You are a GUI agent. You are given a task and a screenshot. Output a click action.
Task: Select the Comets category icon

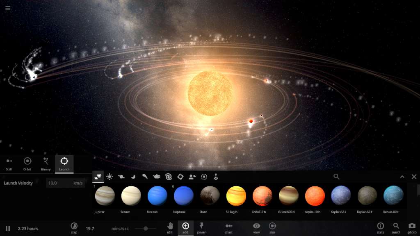(144, 177)
